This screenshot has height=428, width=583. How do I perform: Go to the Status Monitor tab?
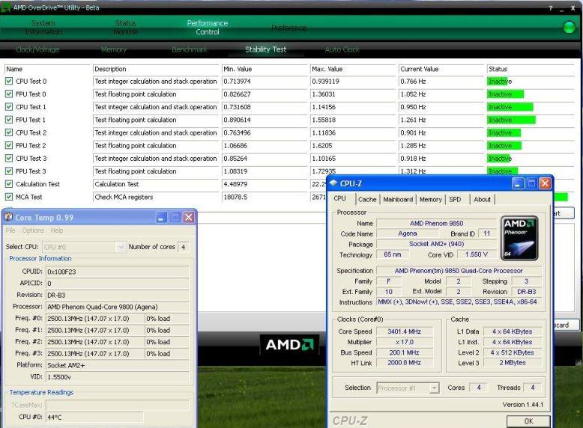[125, 28]
